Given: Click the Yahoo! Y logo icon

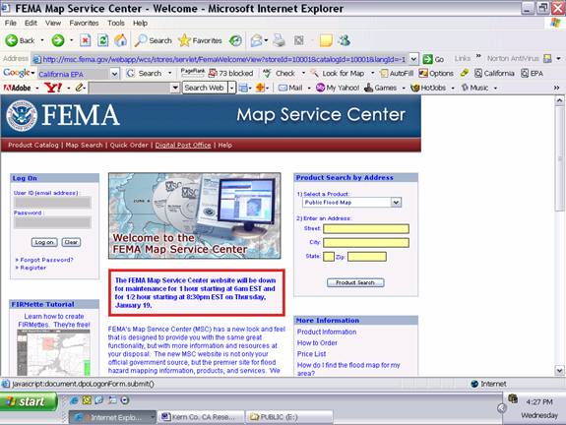Looking at the screenshot, I should pyautogui.click(x=53, y=88).
